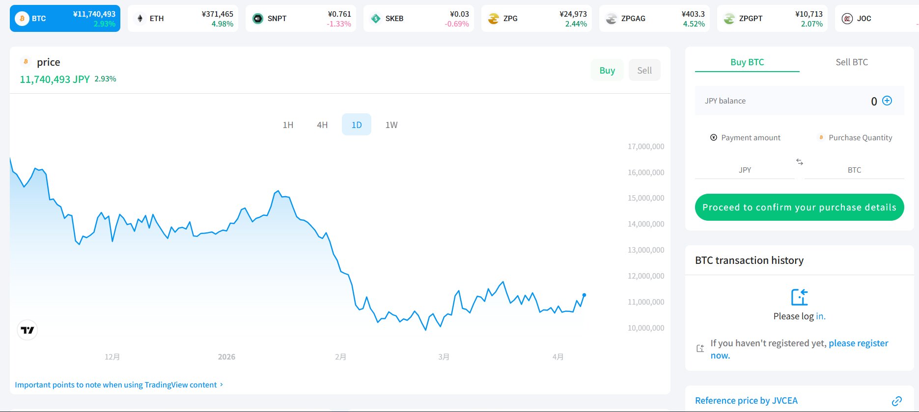
Task: Choose the SKEB ticker card
Action: click(418, 19)
